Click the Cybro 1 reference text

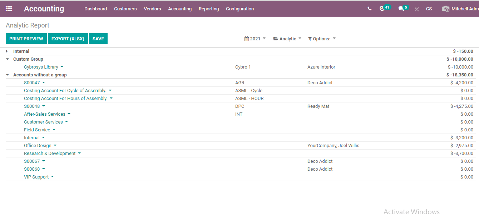pos(243,67)
